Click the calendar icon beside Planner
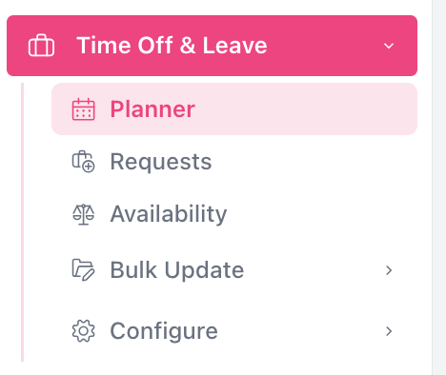The width and height of the screenshot is (446, 375). pos(83,109)
